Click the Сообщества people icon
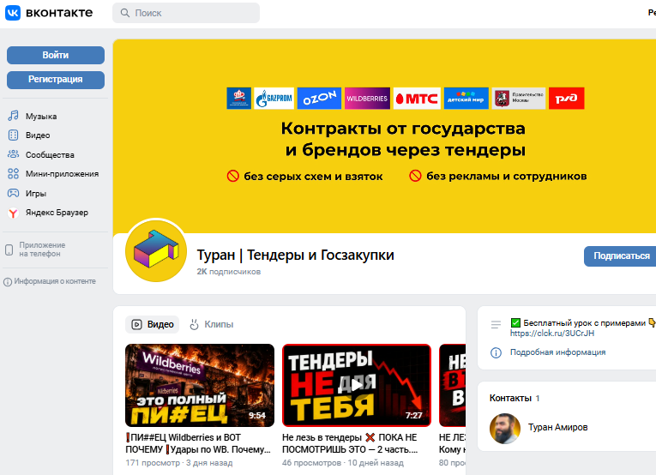Screen dimensions: 656x475 coord(14,154)
